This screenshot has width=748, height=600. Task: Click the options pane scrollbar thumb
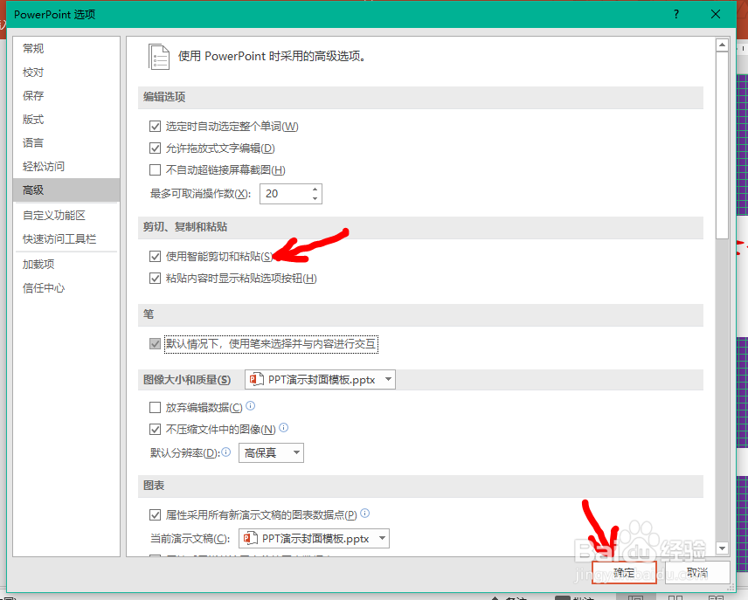723,146
